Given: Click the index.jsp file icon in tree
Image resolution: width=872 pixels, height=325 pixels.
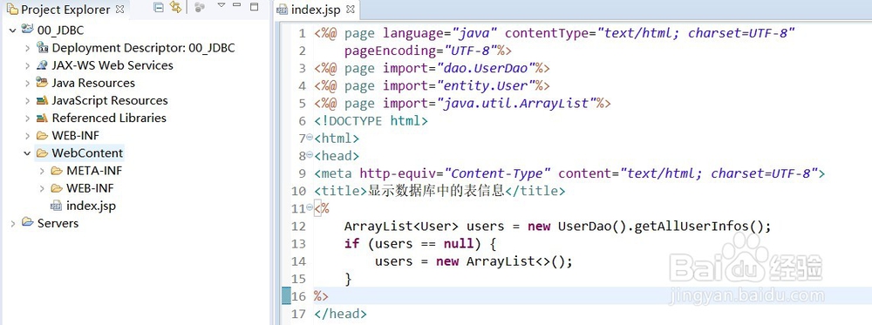Looking at the screenshot, I should coord(56,207).
